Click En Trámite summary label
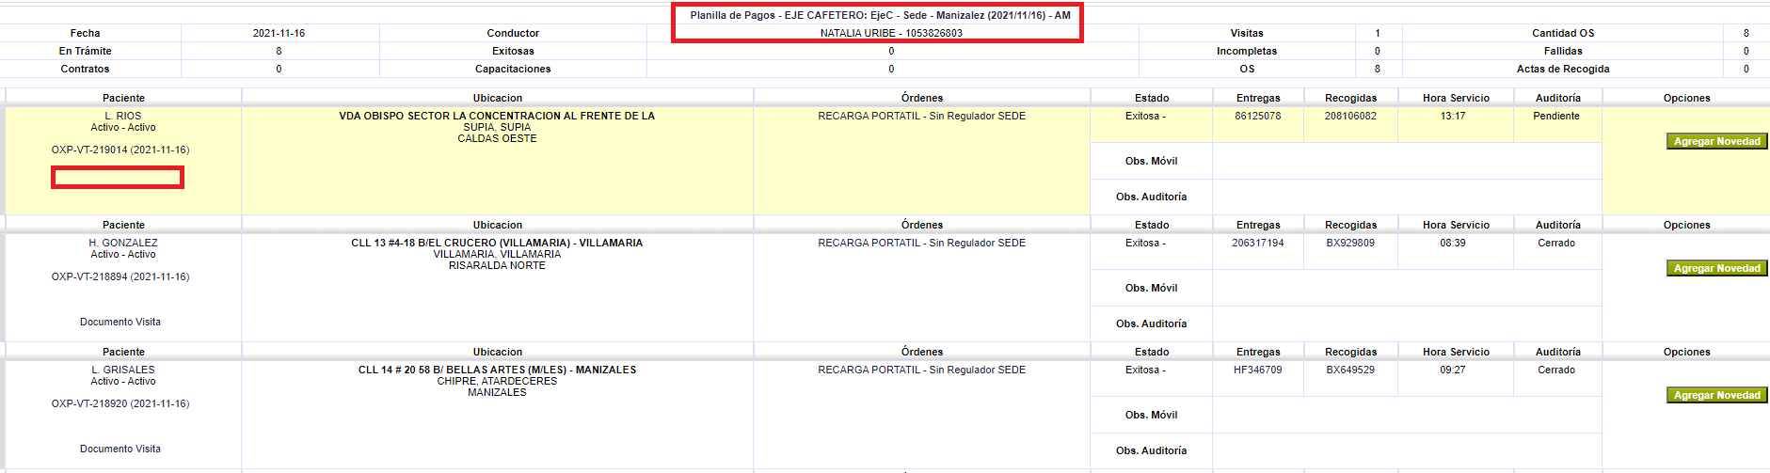Image resolution: width=1770 pixels, height=473 pixels. 85,51
